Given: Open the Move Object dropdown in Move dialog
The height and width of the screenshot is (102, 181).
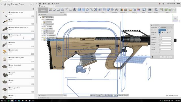Looking at the screenshot, I should [x=165, y=27].
